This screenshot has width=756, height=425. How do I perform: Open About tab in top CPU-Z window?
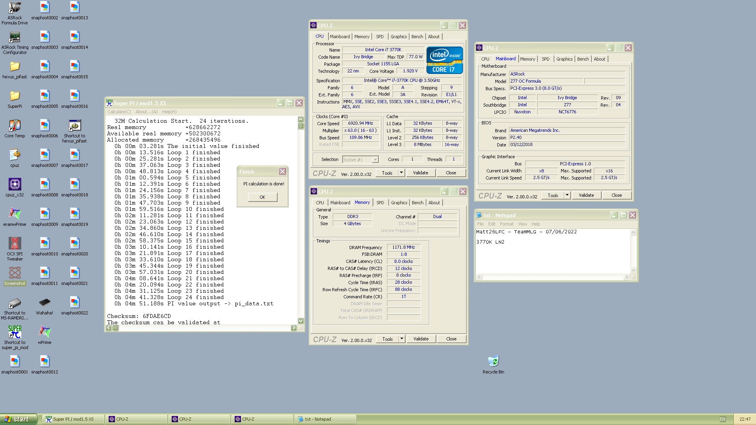point(434,37)
